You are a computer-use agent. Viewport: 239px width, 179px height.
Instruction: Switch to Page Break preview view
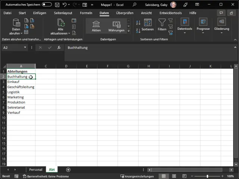pyautogui.click(x=184, y=176)
